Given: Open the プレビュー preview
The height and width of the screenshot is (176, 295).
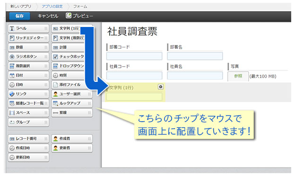Looking at the screenshot, I should (x=79, y=16).
